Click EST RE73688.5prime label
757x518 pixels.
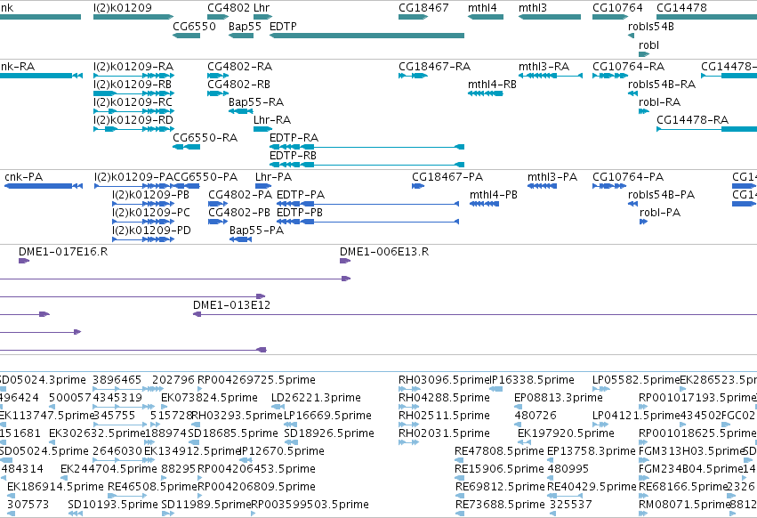[x=500, y=505]
